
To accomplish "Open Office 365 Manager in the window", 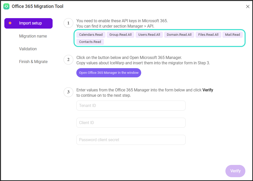I will coord(109,73).
